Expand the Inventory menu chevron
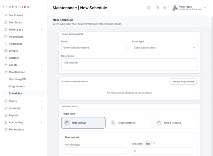213x156 pixels. point(42,108)
